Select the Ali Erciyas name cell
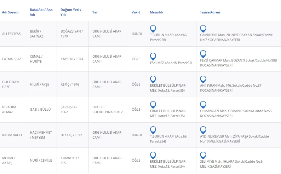 (11, 34)
